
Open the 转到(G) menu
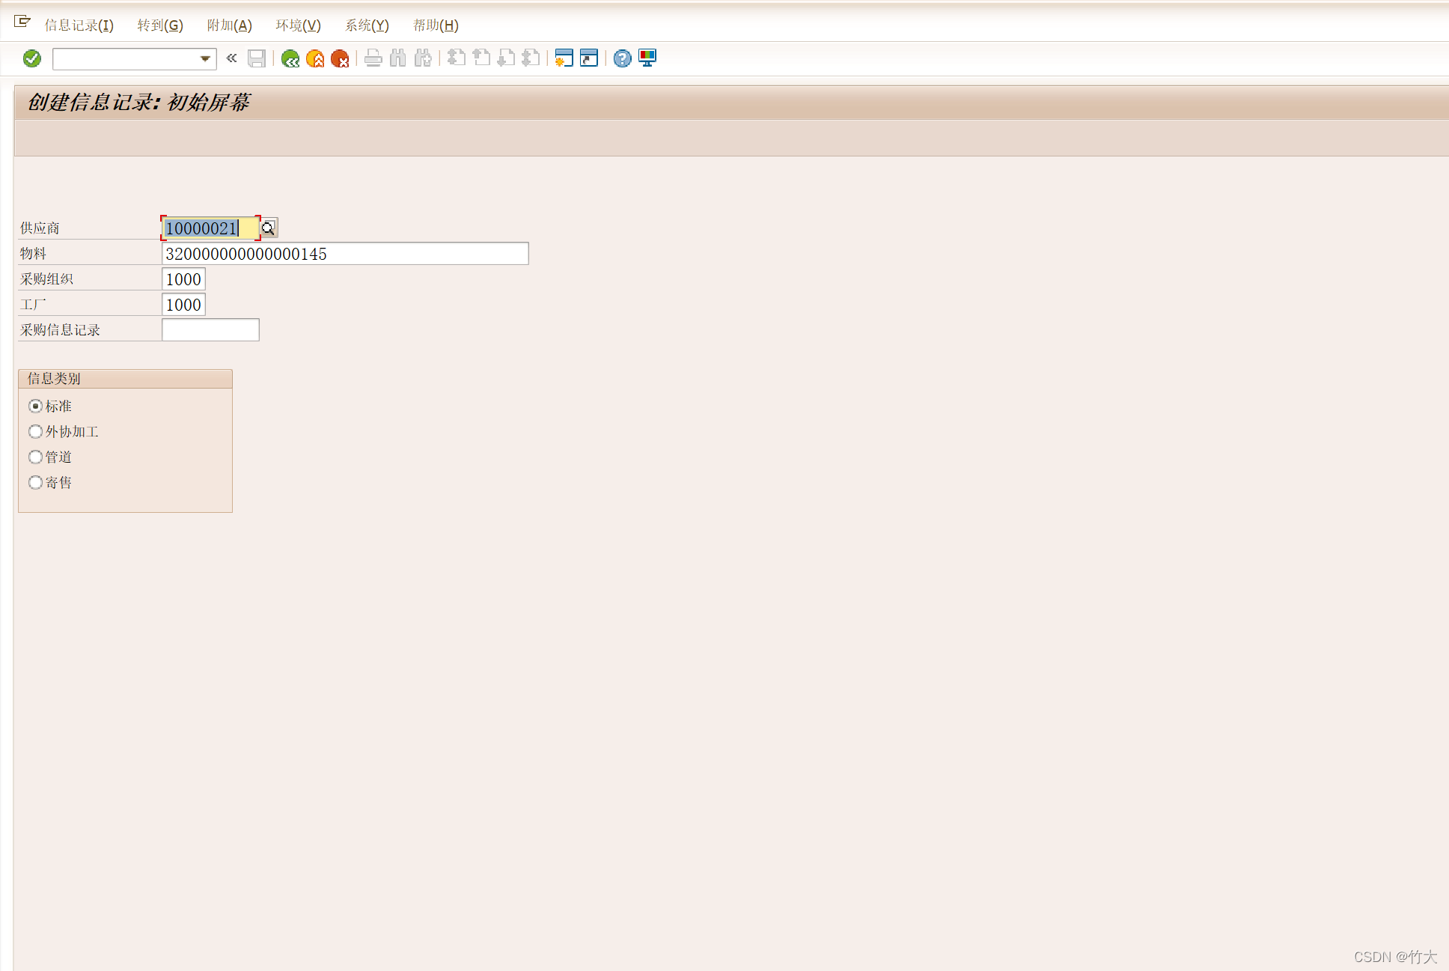pyautogui.click(x=159, y=25)
